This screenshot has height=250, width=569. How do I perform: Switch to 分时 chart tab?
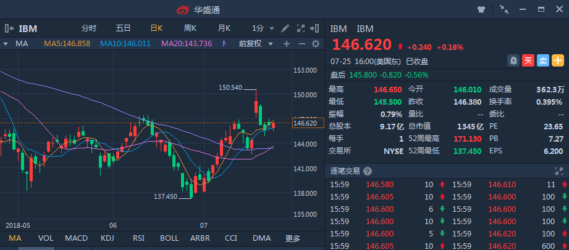pos(89,28)
